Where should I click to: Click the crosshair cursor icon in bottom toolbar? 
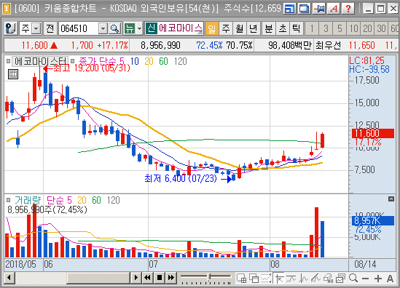pos(279,279)
